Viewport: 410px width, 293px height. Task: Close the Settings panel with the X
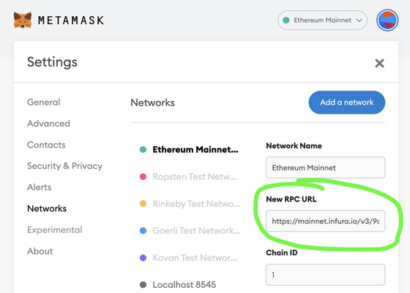[x=379, y=63]
